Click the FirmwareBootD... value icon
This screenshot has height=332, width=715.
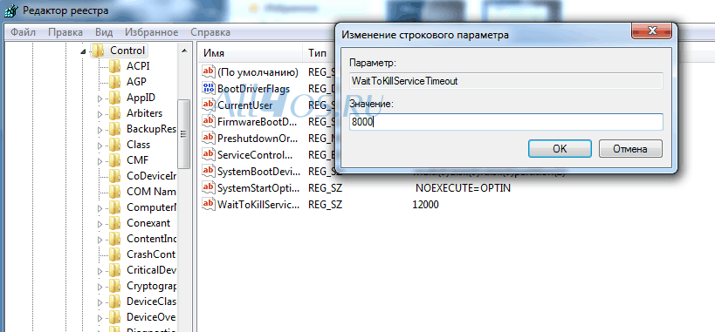209,122
